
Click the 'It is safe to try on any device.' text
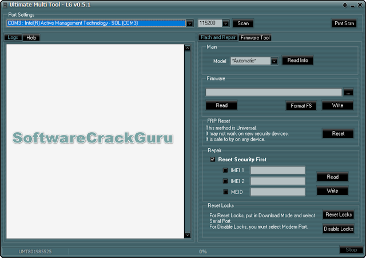coord(235,139)
